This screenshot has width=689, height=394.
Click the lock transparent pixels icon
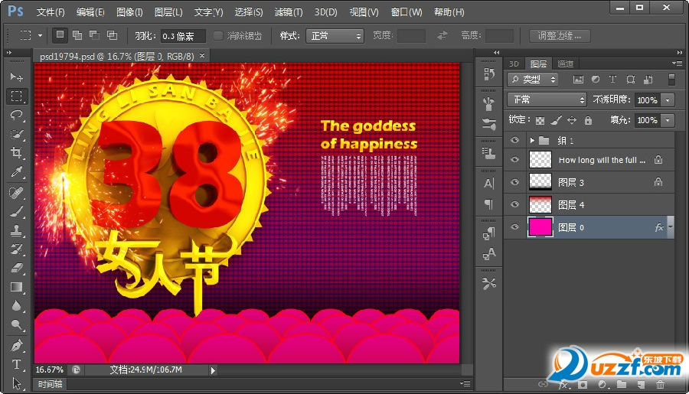point(540,120)
